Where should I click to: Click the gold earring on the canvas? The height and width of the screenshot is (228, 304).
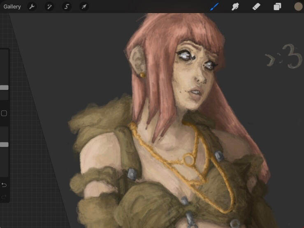[142, 75]
